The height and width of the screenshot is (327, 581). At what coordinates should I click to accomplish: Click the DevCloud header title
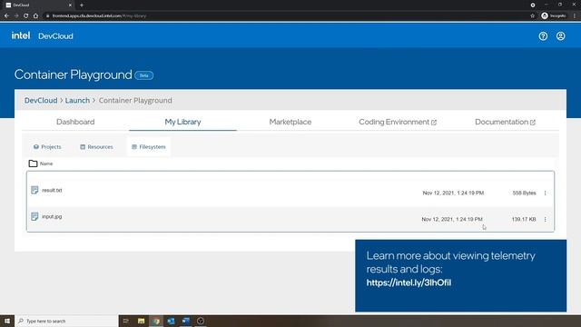(x=55, y=36)
